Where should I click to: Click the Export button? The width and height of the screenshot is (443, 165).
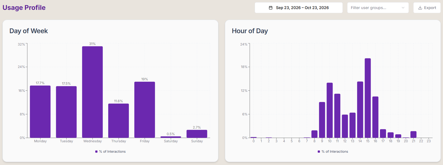point(427,8)
